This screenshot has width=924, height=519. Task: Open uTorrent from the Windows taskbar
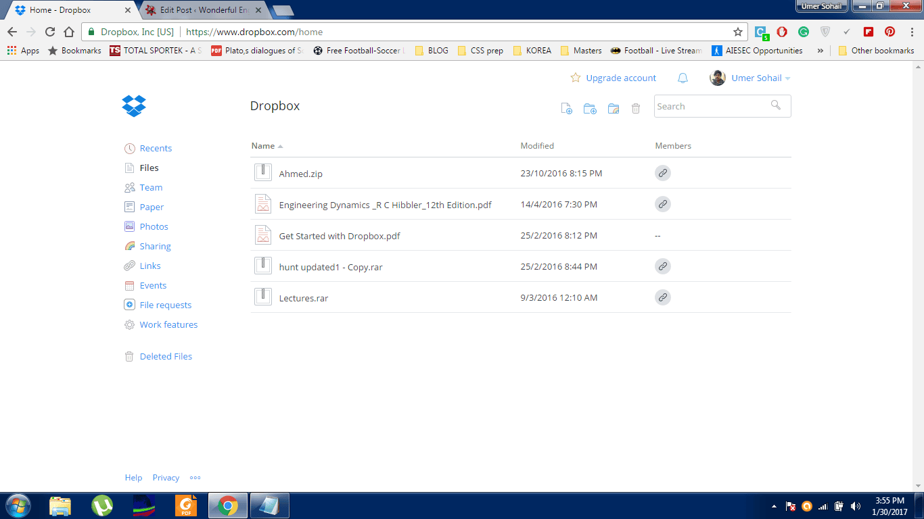(x=102, y=505)
